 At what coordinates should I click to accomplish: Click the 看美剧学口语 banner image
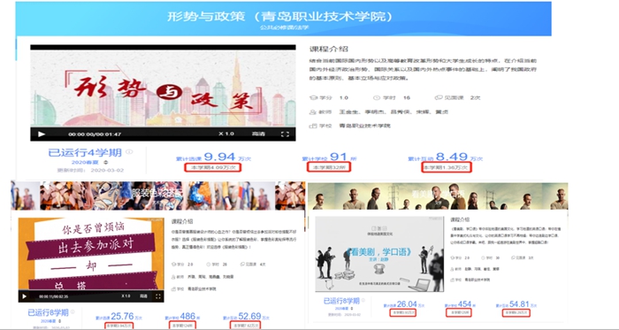[439, 196]
